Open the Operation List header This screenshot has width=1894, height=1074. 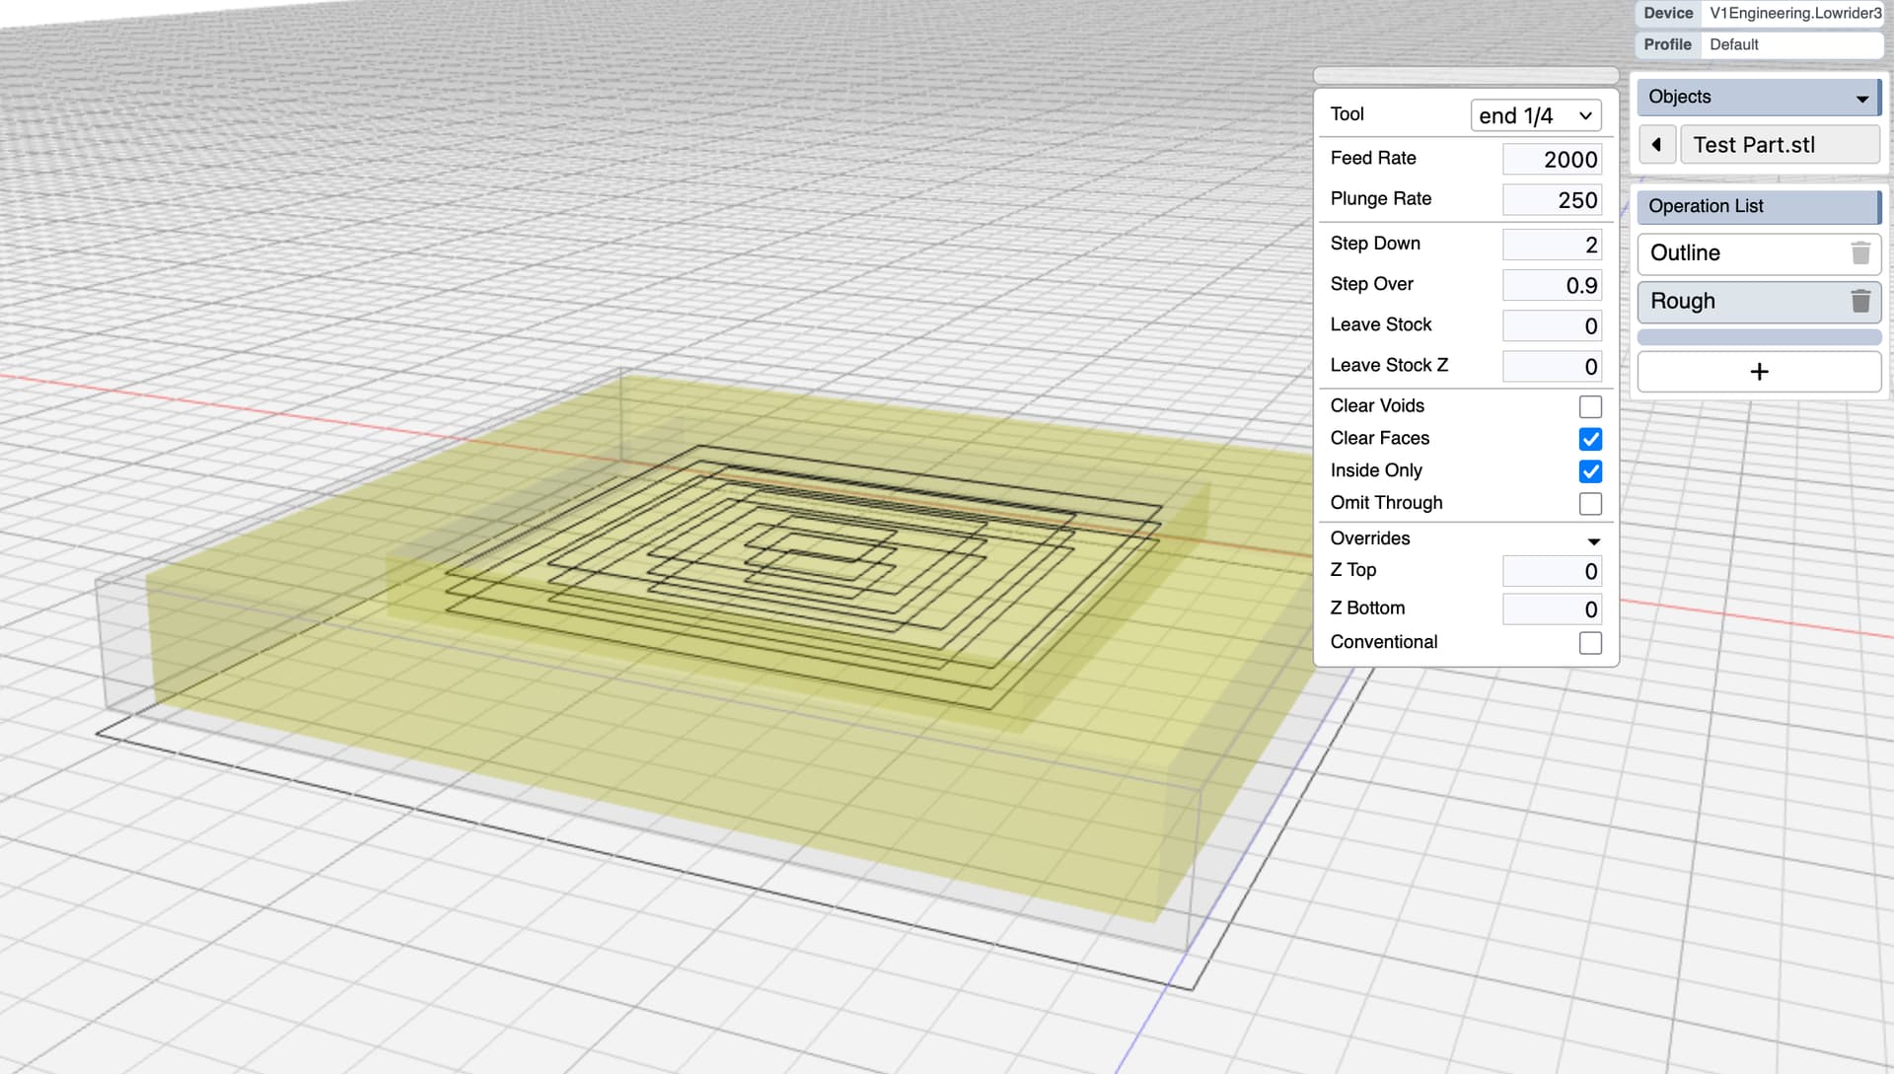click(x=1757, y=206)
